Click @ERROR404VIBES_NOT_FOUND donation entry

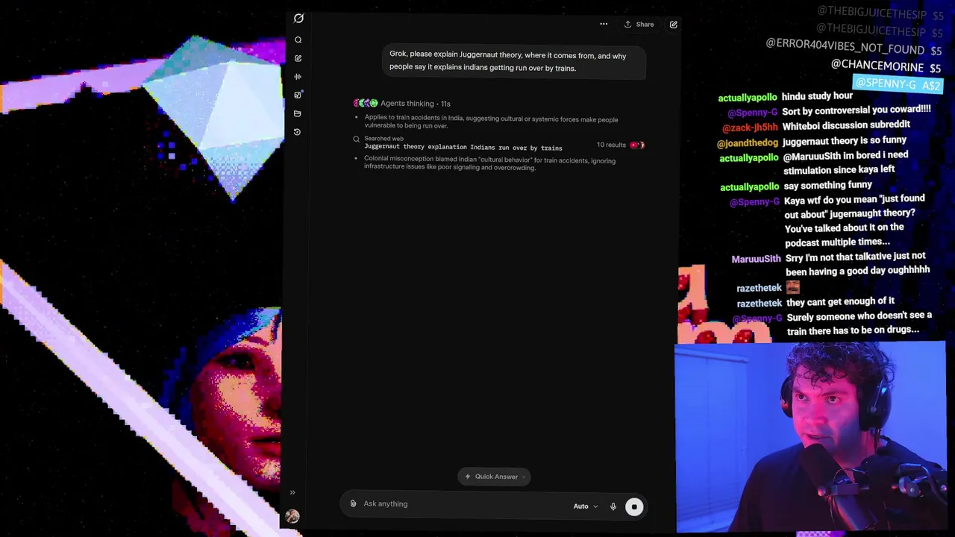[854, 49]
